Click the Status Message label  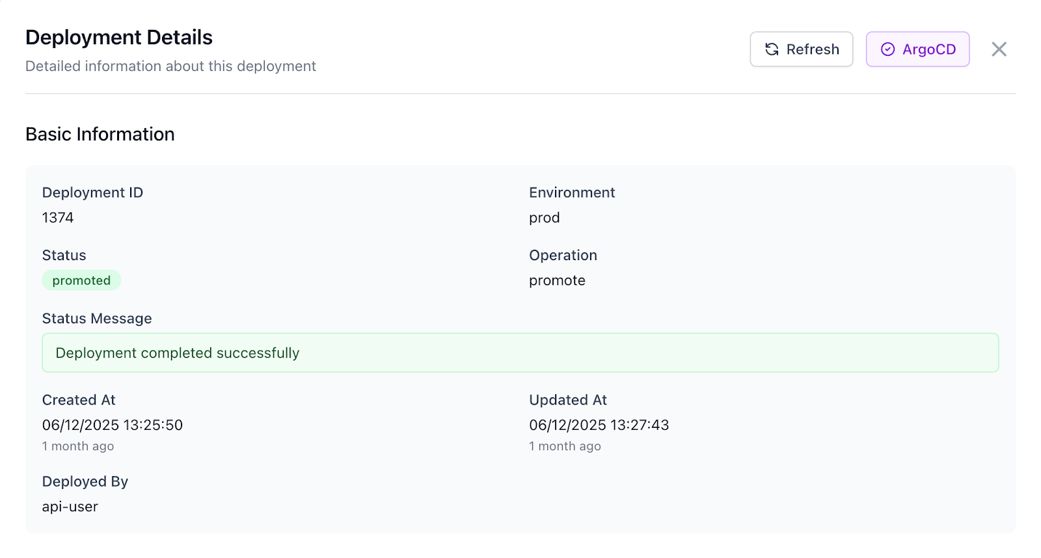click(97, 319)
